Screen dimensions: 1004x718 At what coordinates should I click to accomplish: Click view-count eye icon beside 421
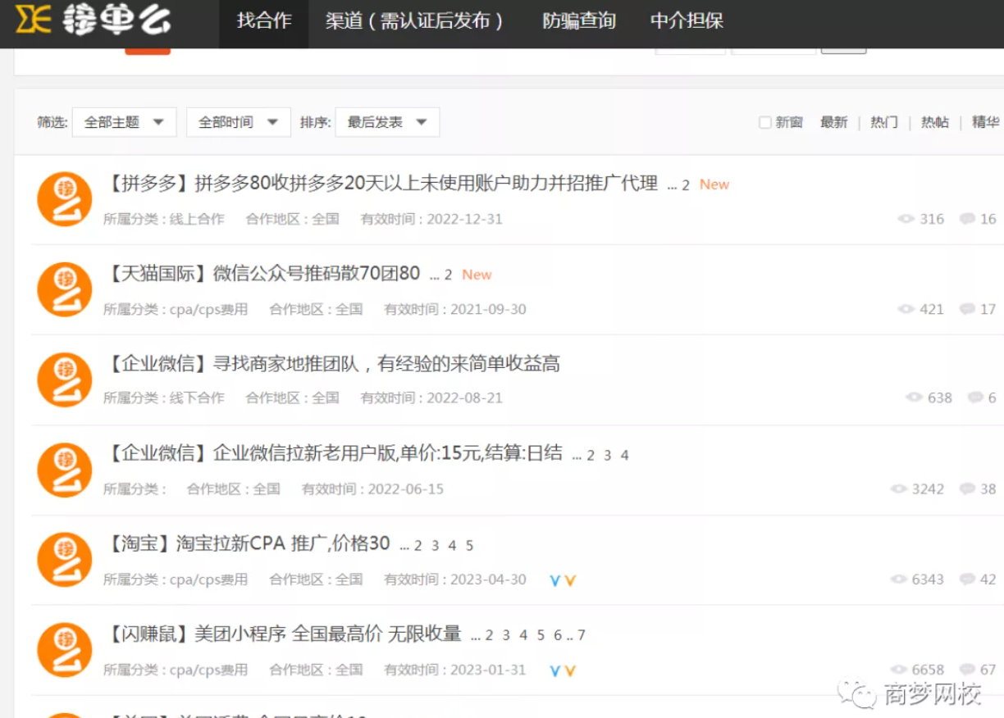tap(906, 309)
